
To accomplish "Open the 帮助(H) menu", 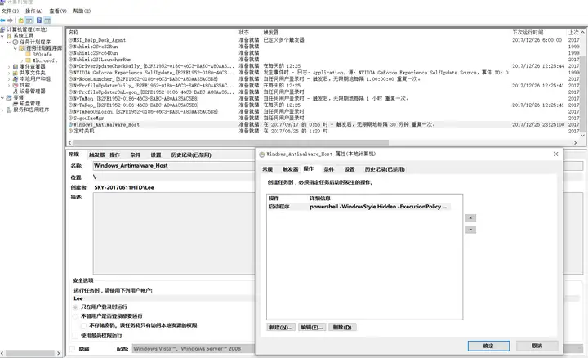I will tap(82, 11).
